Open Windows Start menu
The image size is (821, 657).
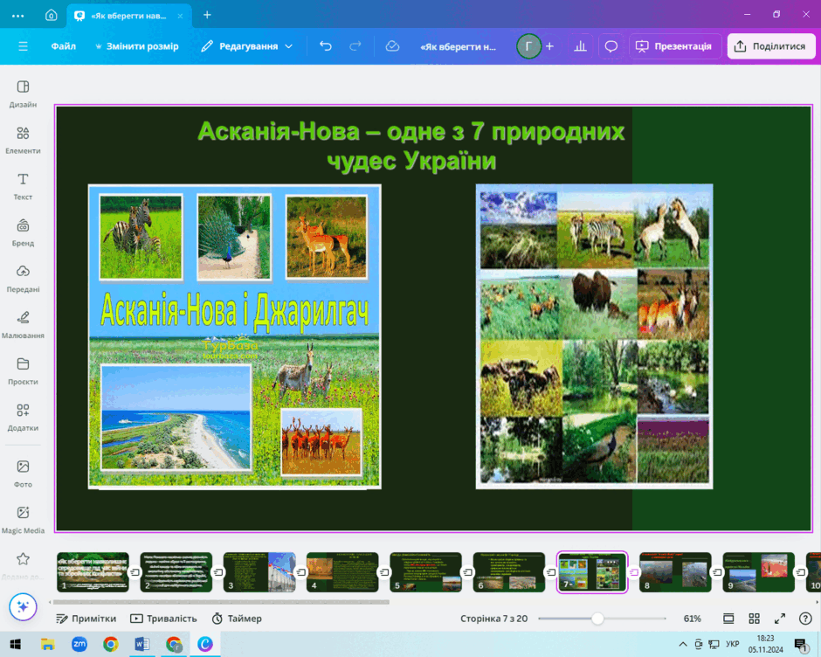[x=15, y=644]
